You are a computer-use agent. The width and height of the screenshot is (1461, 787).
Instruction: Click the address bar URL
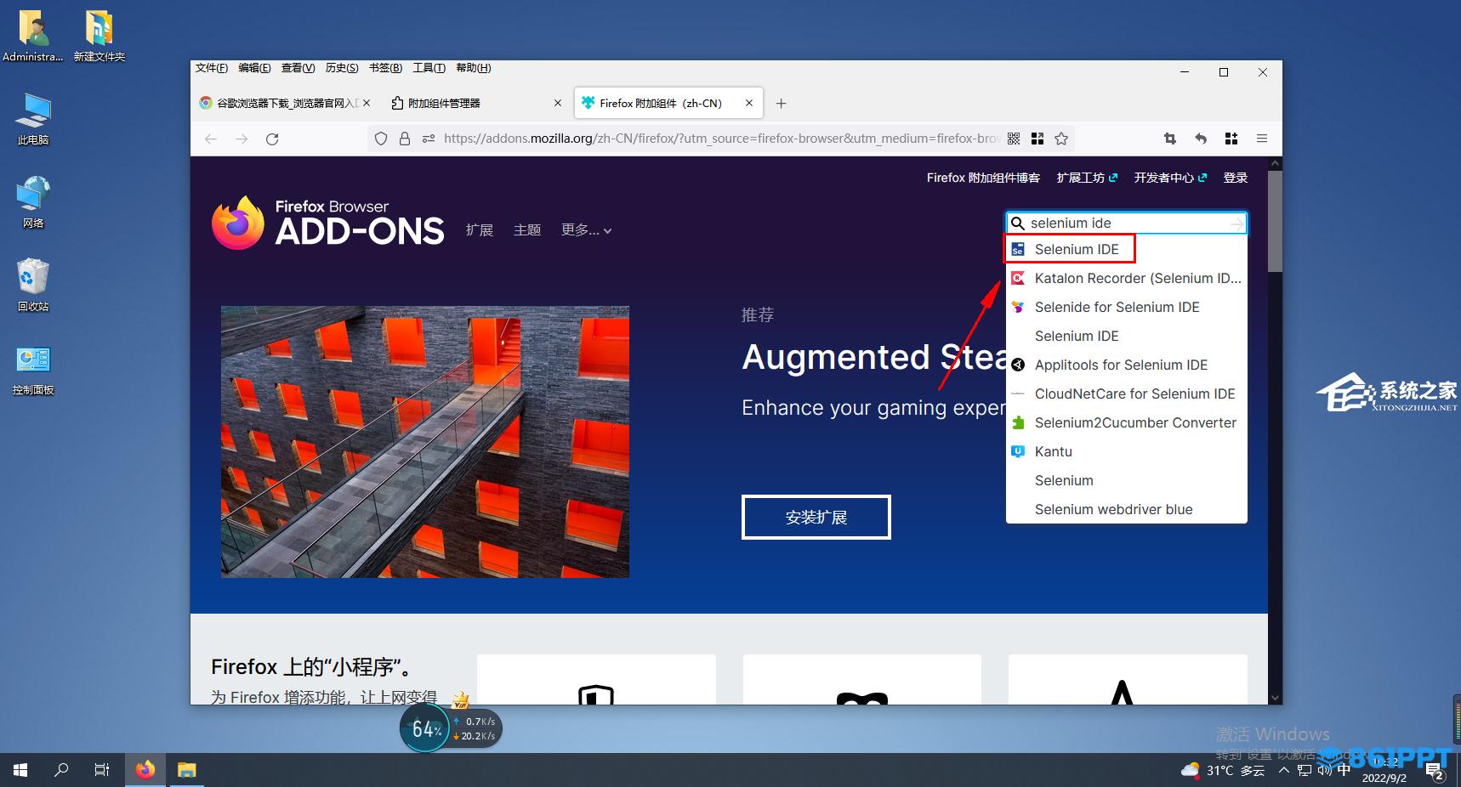click(x=721, y=139)
